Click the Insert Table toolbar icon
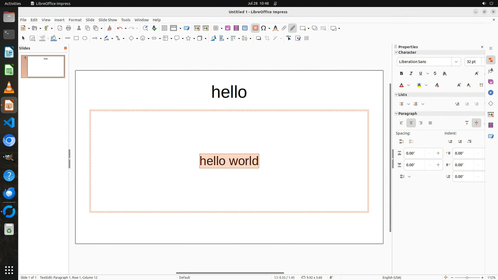The width and height of the screenshot is (498, 280). [x=216, y=28]
